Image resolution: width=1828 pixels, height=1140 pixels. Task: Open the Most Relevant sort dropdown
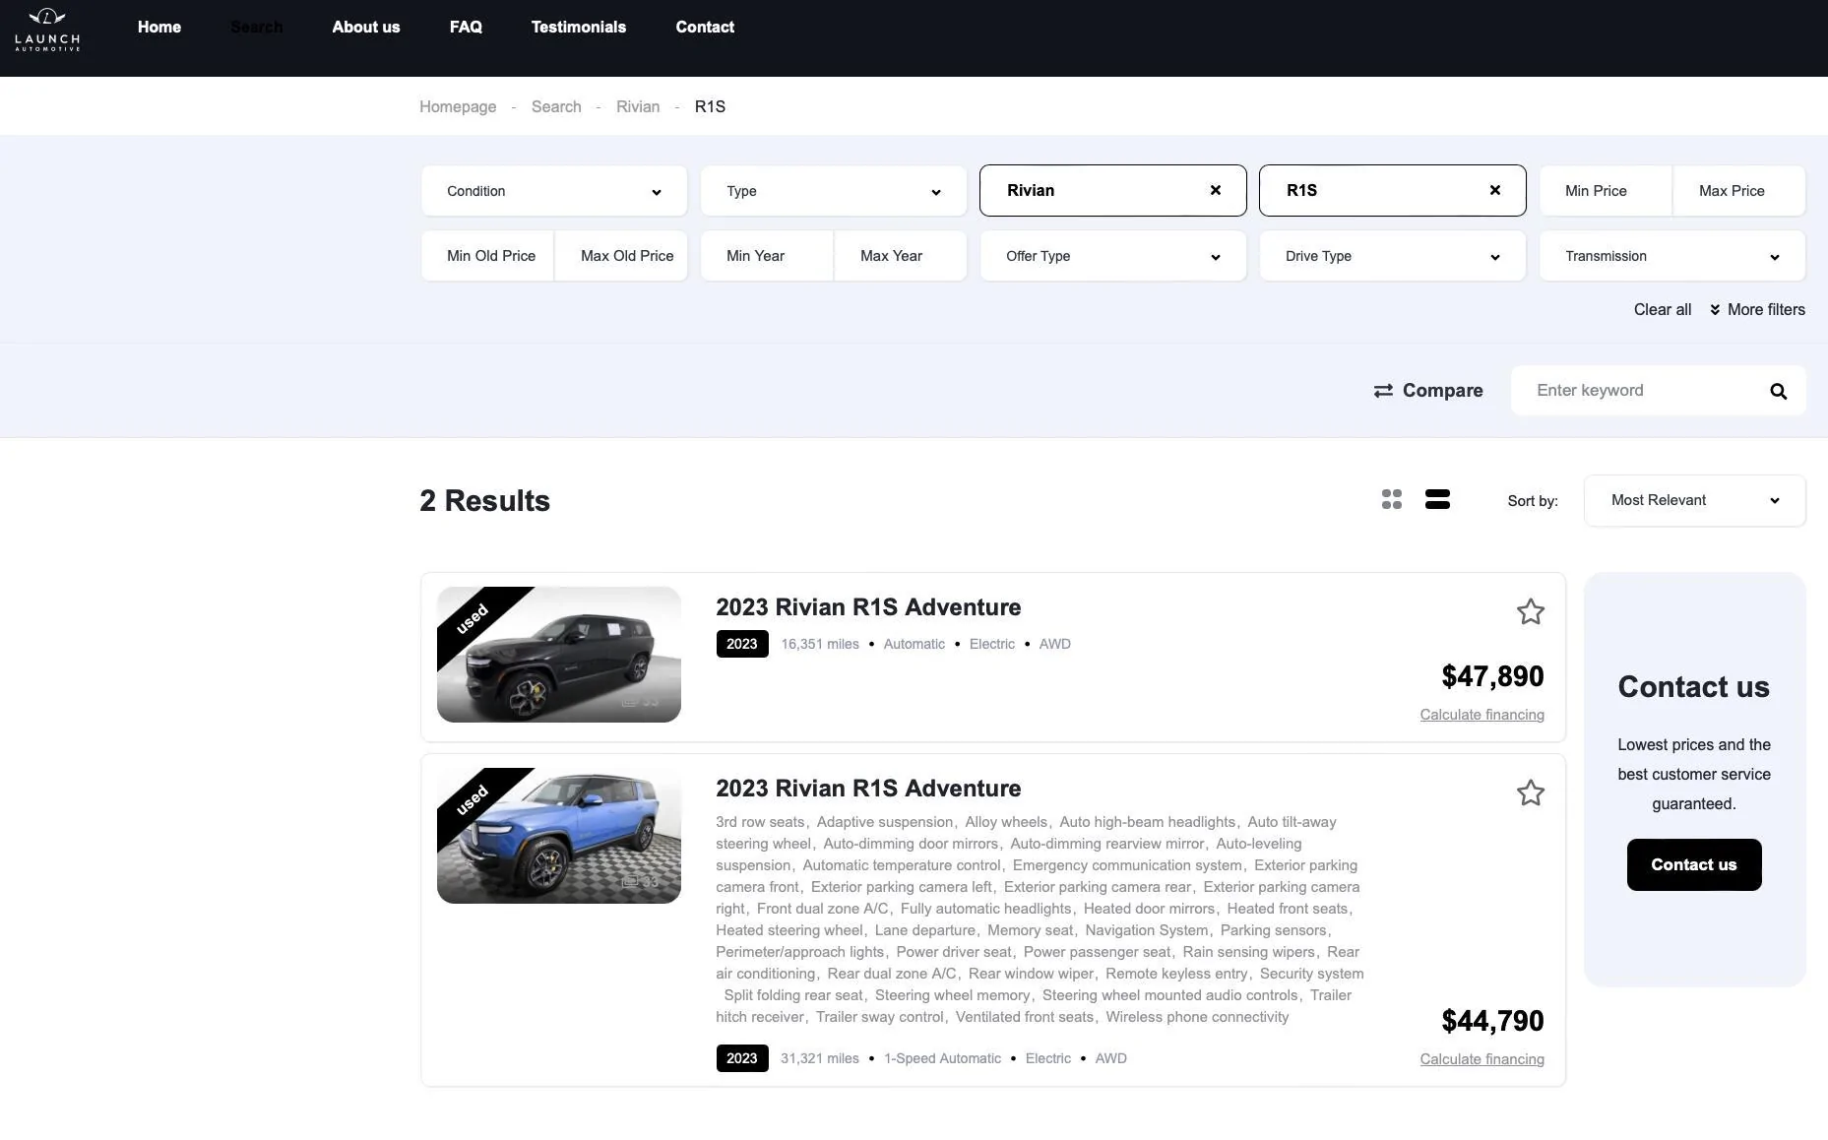click(1695, 500)
